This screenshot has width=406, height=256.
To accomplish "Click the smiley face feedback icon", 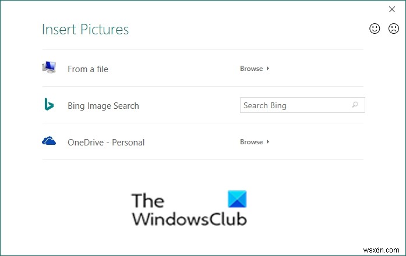I will click(x=375, y=29).
